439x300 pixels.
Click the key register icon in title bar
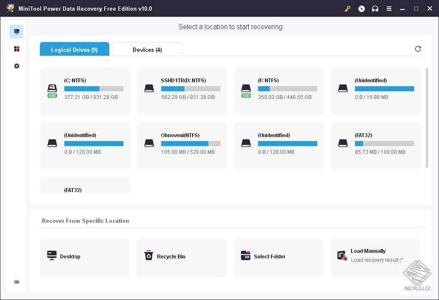tap(348, 9)
